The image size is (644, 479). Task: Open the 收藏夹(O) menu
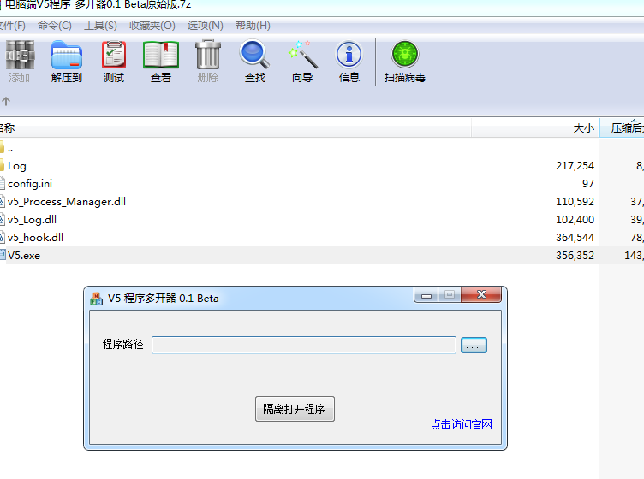click(x=152, y=26)
